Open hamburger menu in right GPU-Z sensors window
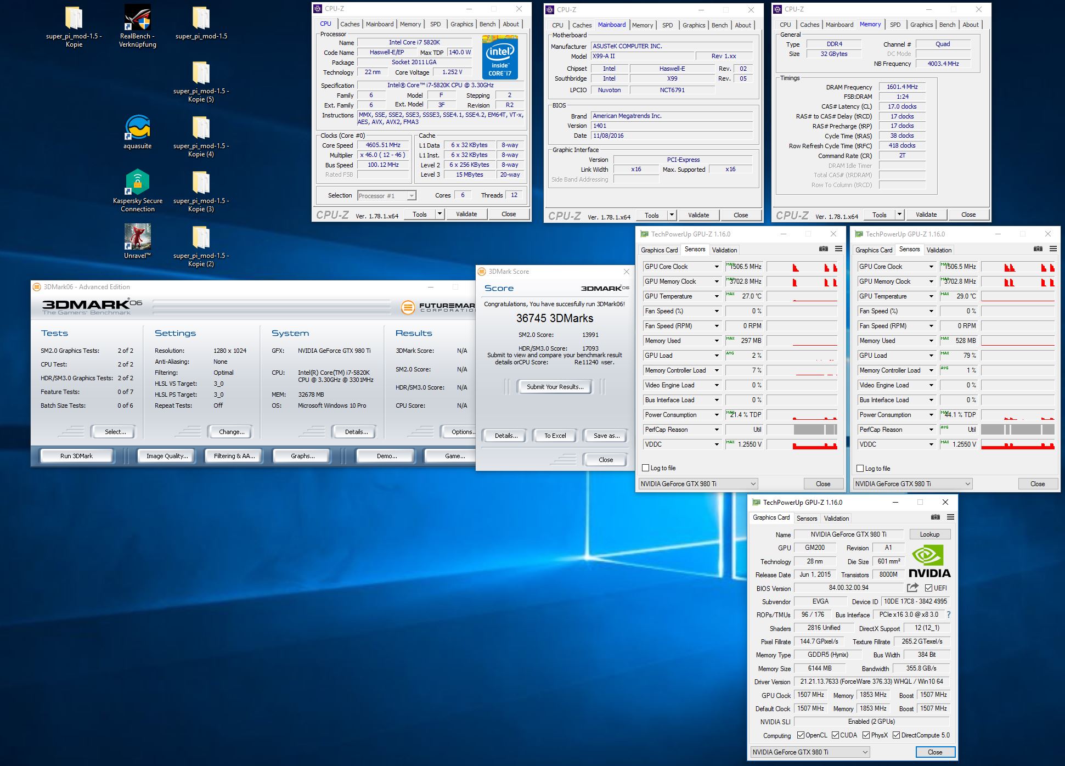The height and width of the screenshot is (766, 1065). [x=1053, y=249]
